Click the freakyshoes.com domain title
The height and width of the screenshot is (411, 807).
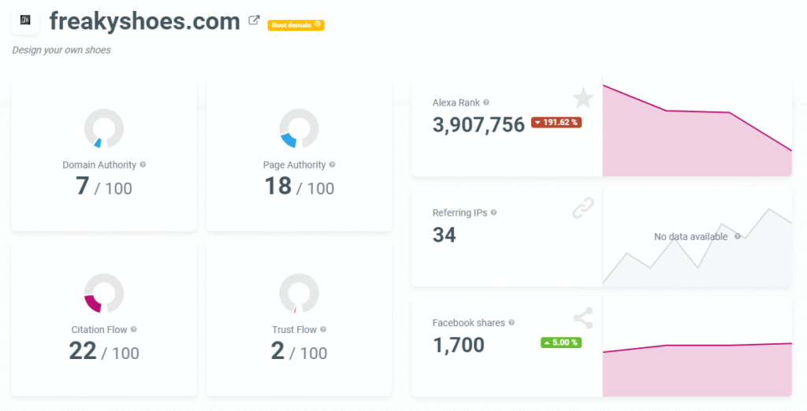coord(144,21)
